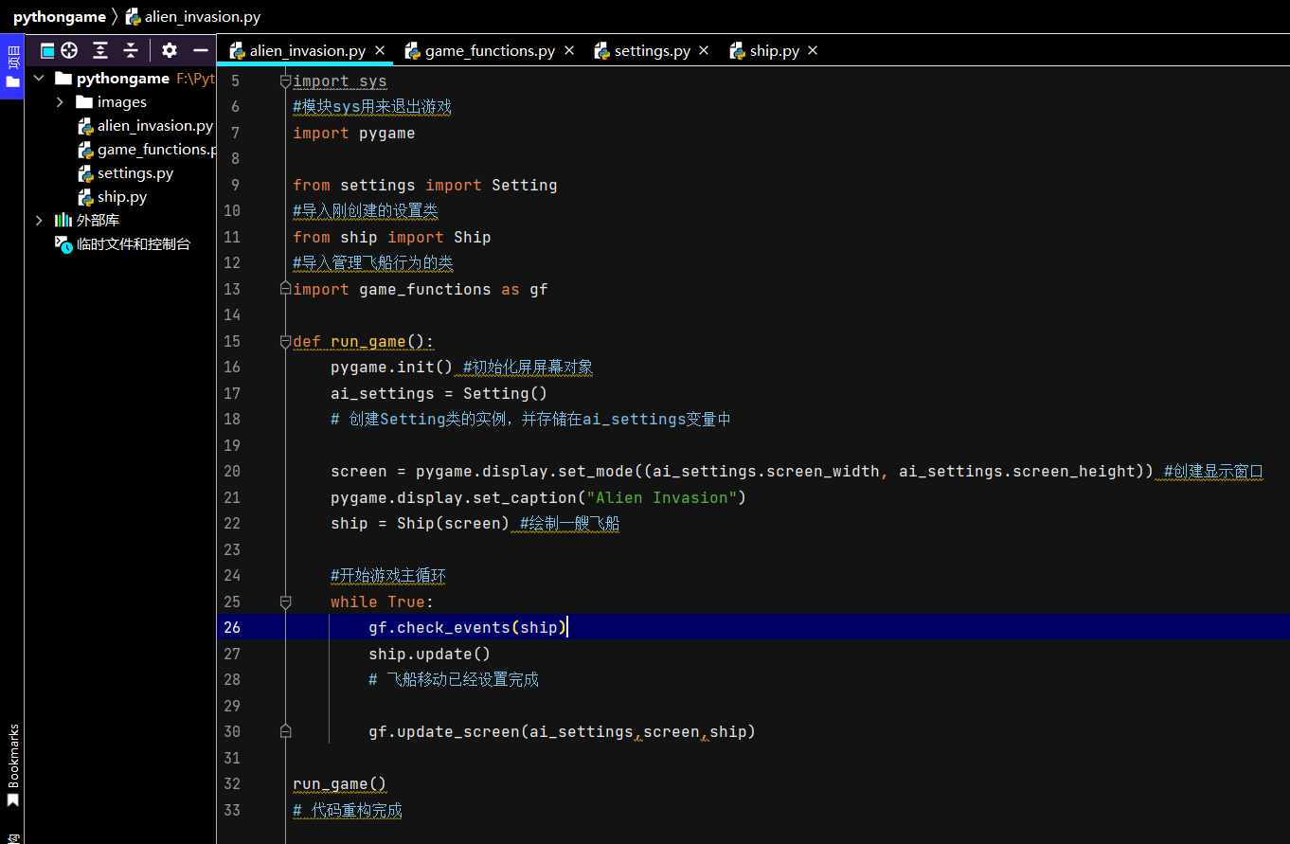1290x844 pixels.
Task: Click 'check_events' on highlighted line 26
Action: point(454,627)
